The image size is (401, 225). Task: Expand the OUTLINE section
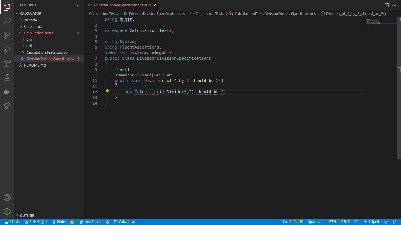(27, 216)
